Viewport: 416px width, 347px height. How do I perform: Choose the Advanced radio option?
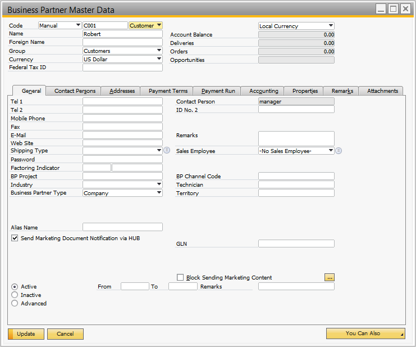[15, 304]
